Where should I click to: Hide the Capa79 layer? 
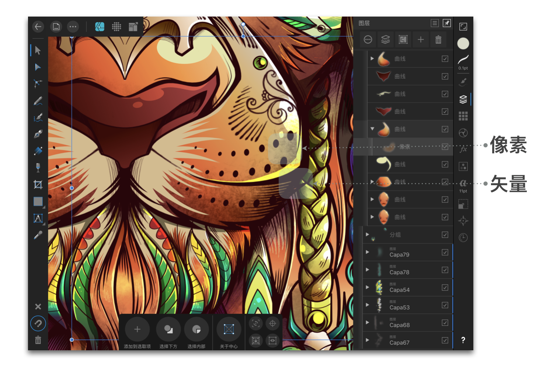point(445,252)
